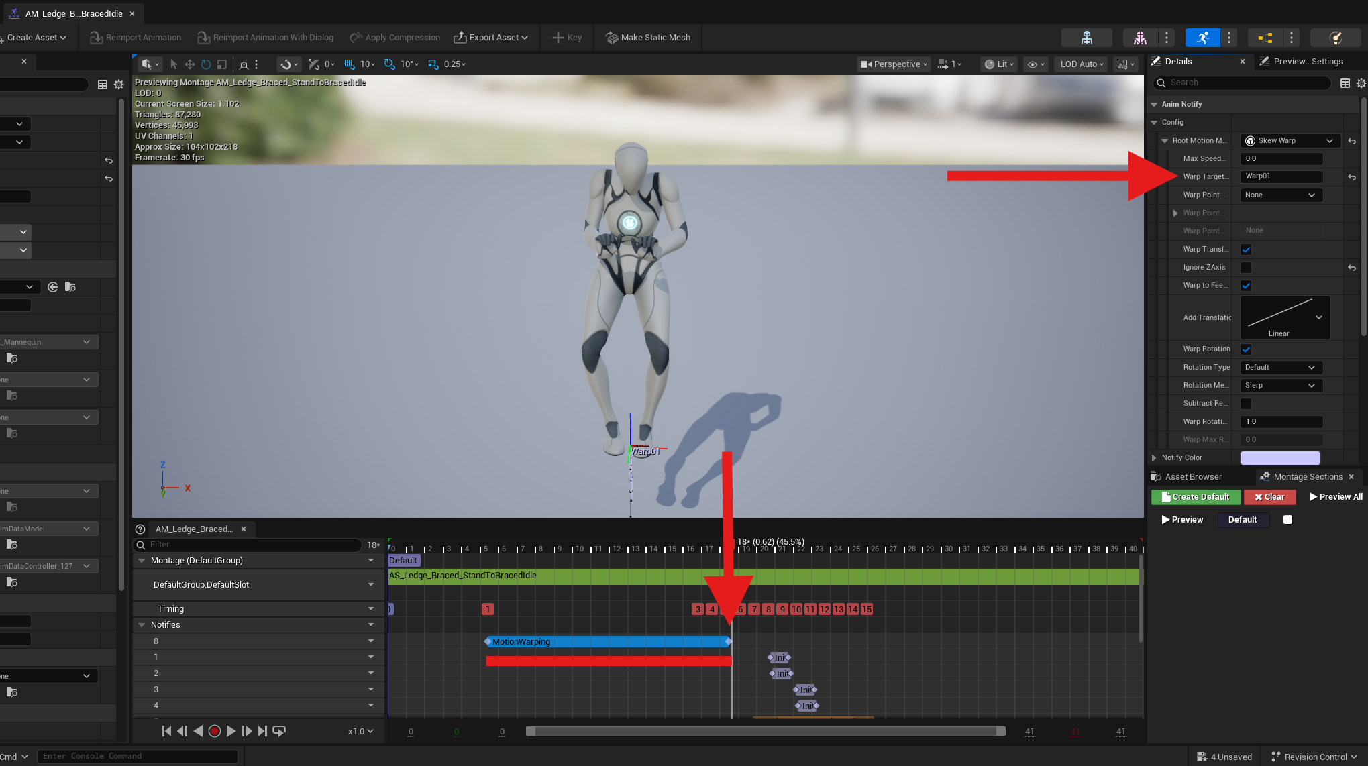
Task: Select the Rotate tool in viewport toolbar
Action: coord(206,64)
